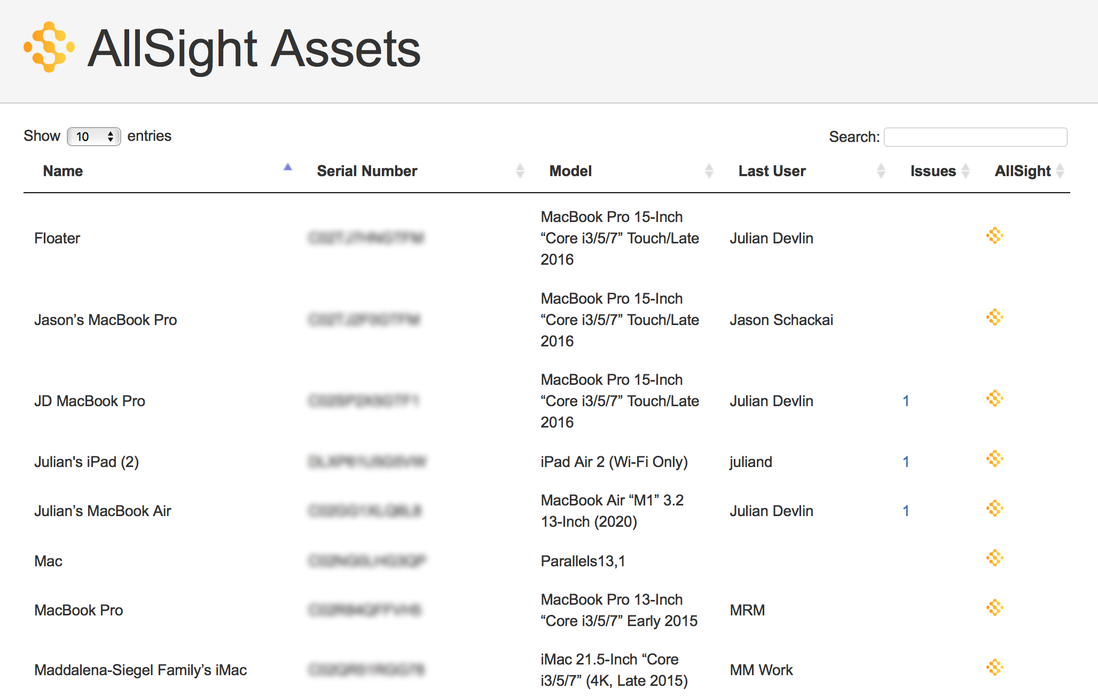Click the AllSight icon for Jason's MacBook Pro
The image size is (1098, 696).
click(x=995, y=318)
